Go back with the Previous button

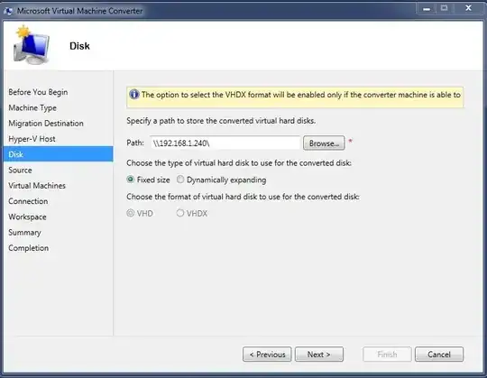coord(267,355)
